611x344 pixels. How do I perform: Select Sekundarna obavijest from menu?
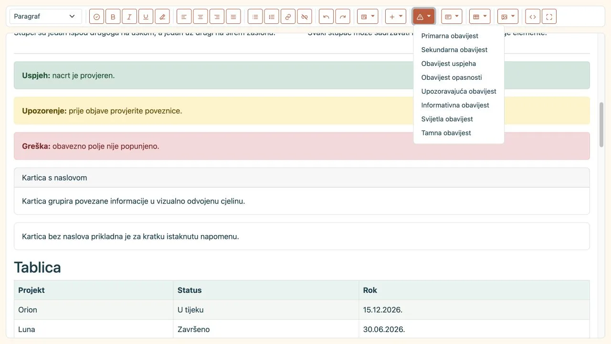(x=459, y=50)
